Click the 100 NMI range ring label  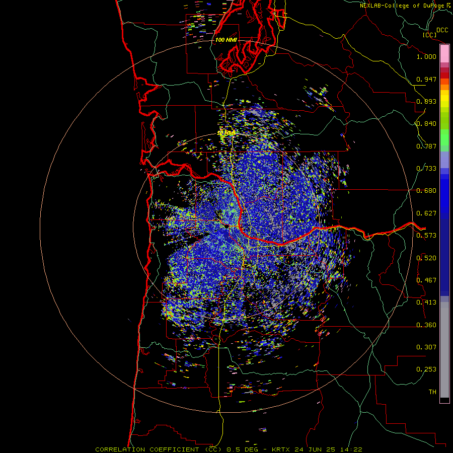[226, 40]
